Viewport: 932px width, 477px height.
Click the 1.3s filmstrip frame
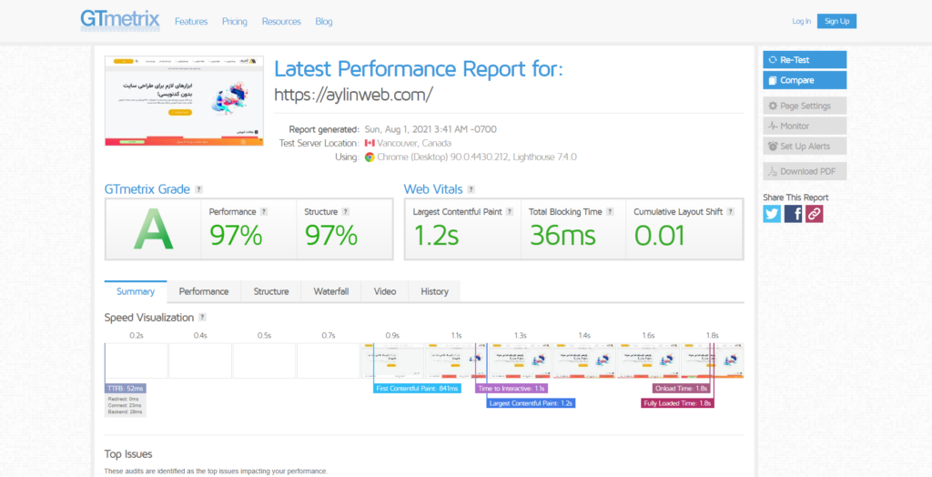coord(520,360)
